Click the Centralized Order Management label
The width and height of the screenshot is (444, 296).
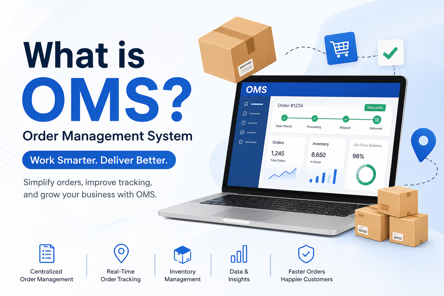coord(47,275)
